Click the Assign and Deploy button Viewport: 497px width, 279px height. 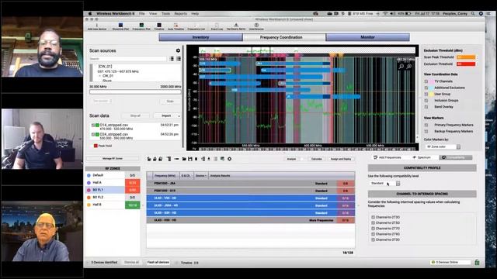tap(341, 159)
